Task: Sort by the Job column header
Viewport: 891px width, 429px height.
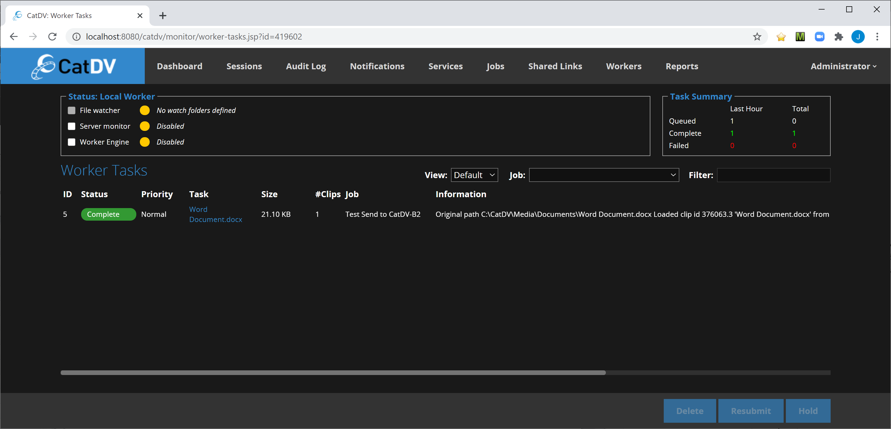Action: 352,194
